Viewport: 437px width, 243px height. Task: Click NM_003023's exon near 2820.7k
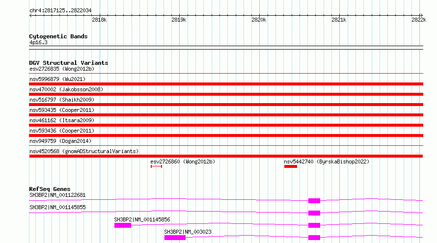(314, 238)
